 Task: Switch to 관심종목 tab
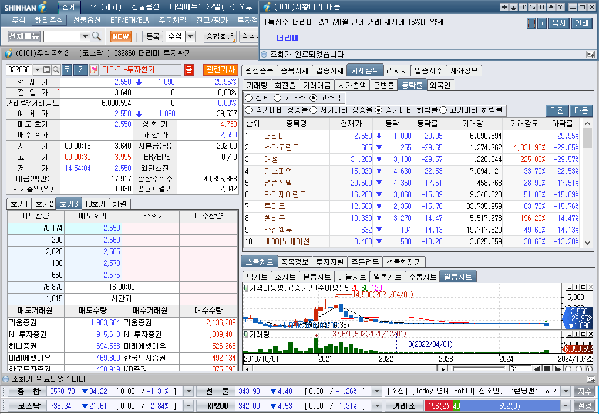[260, 70]
